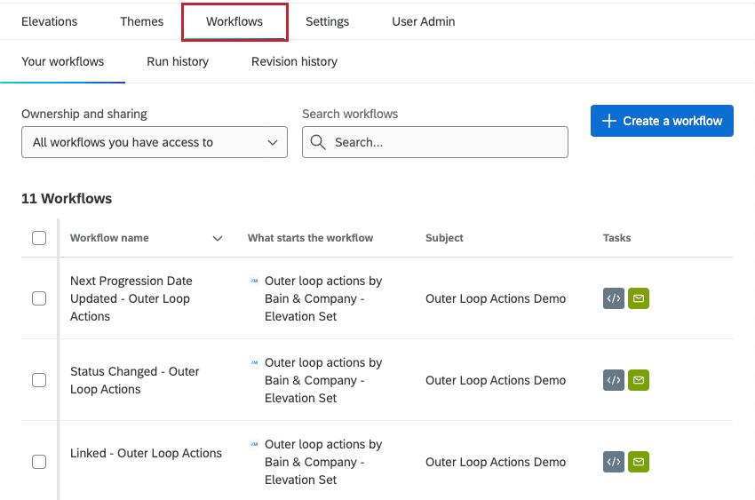The height and width of the screenshot is (500, 755).
Task: Check the Next Progression Date Updated workflow
Action: [39, 298]
